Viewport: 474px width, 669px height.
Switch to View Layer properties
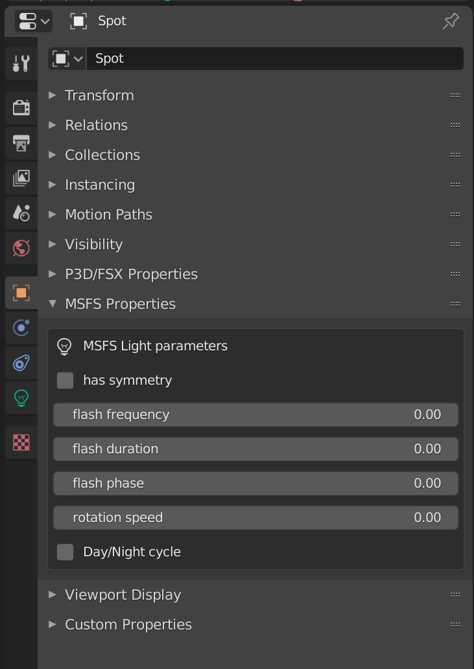21,178
